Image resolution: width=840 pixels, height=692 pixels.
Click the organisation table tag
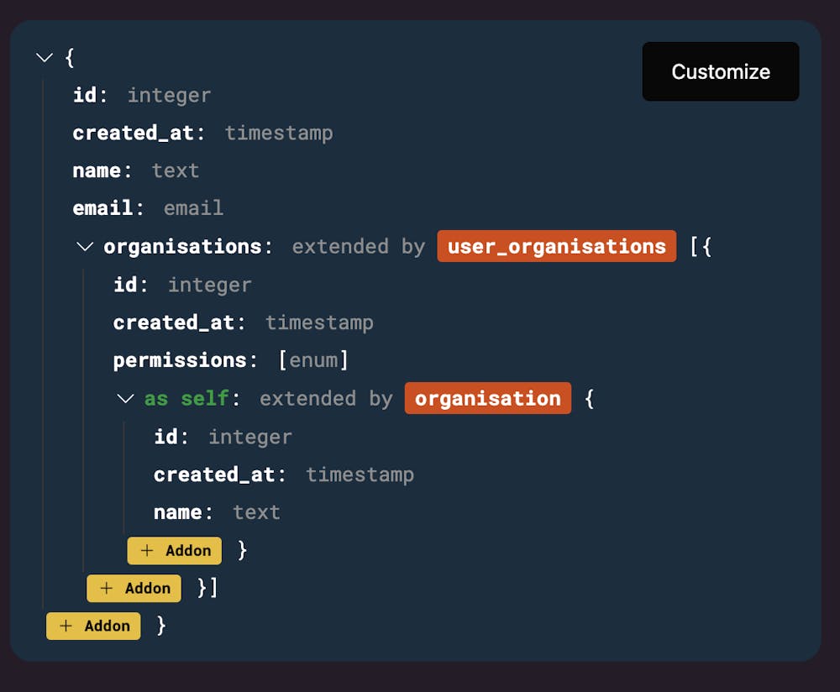(x=487, y=398)
